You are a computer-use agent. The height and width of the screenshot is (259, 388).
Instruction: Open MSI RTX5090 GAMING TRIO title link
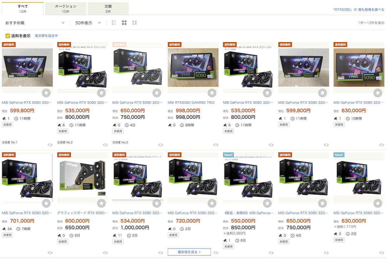click(x=191, y=103)
